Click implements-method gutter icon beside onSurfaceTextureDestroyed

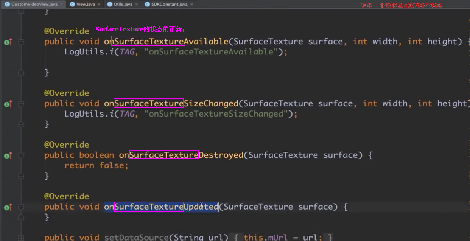point(8,155)
